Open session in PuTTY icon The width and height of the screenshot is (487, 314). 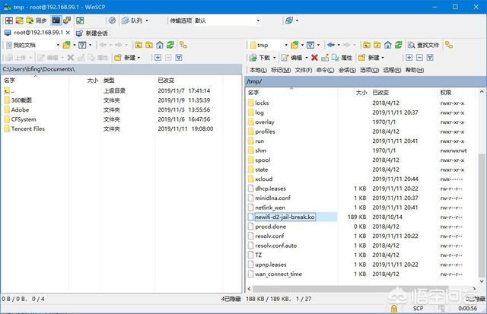pyautogui.click(x=67, y=21)
